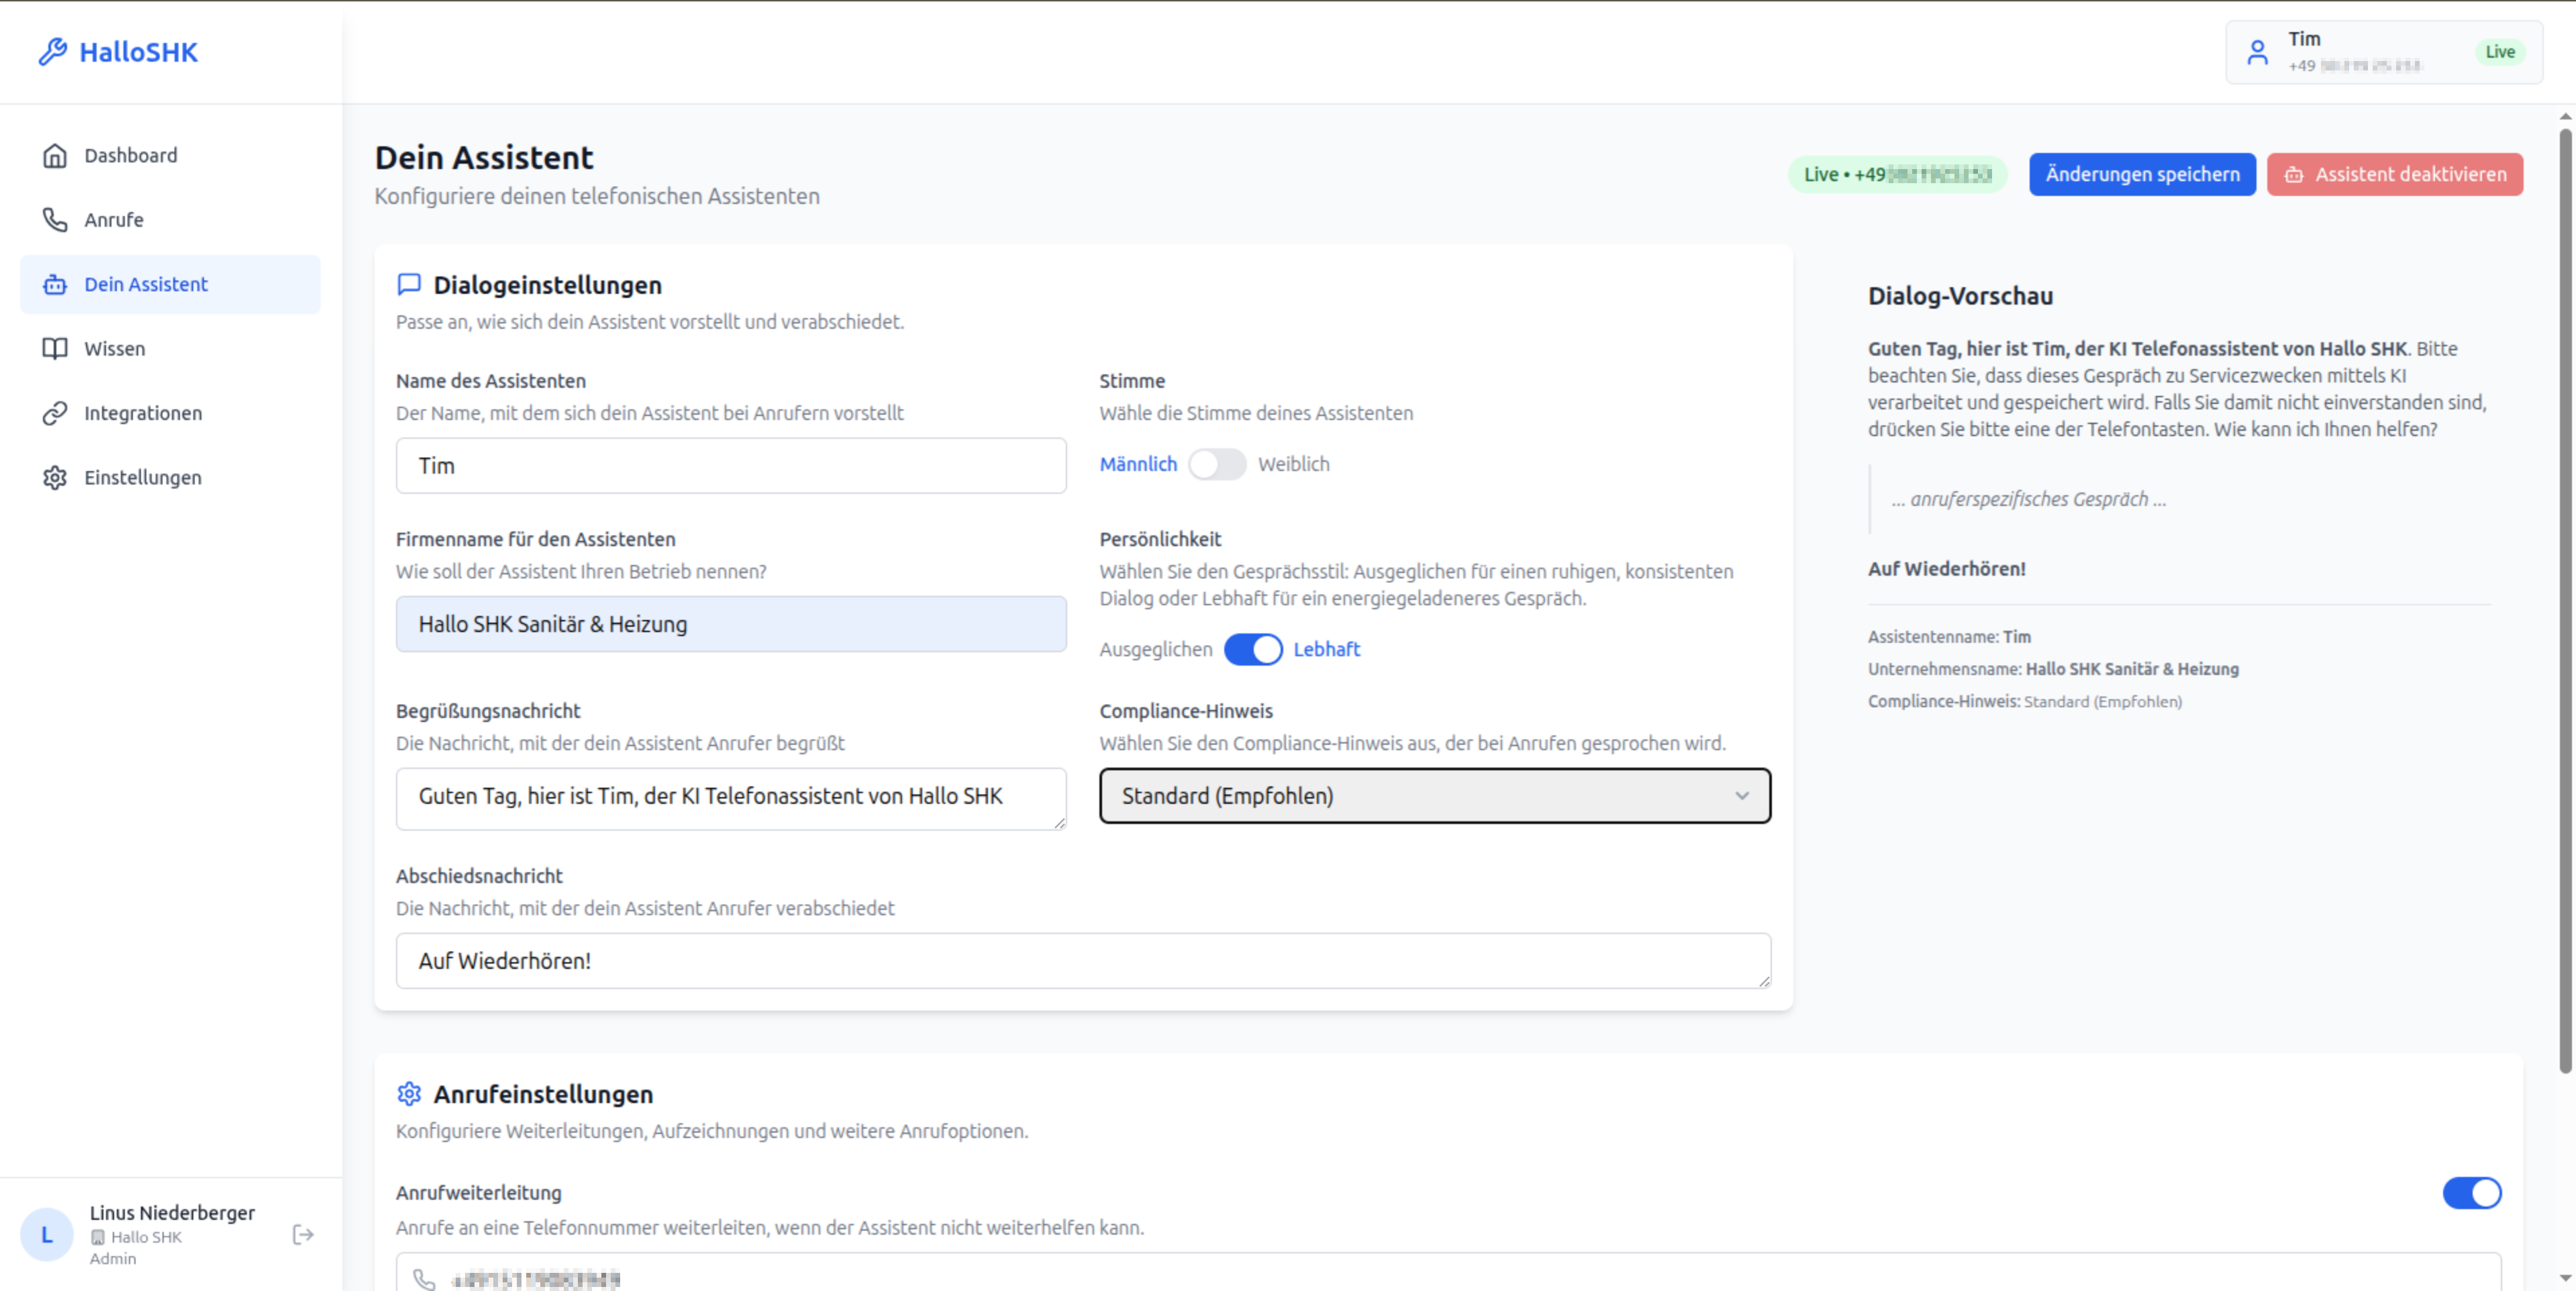Click the "anruferspezifisches Gespräch" placeholder text

(2028, 499)
